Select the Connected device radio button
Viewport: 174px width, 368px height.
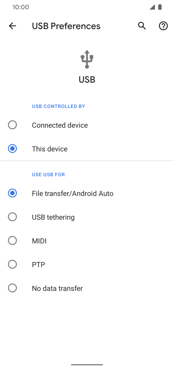coord(12,125)
